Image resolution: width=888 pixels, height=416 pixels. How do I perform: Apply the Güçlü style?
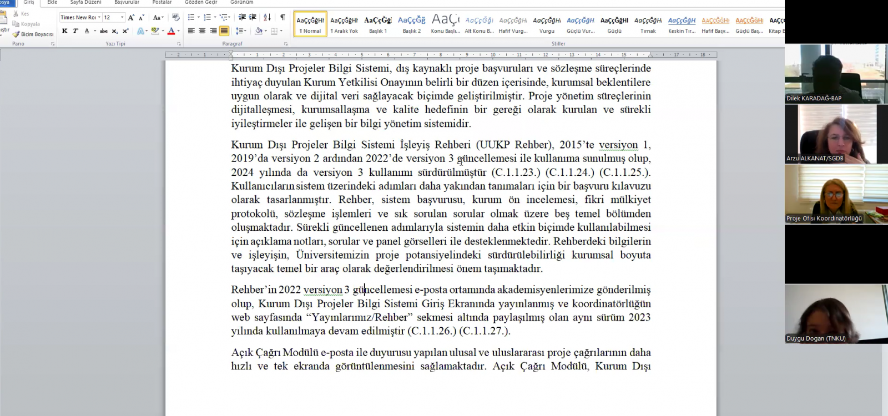tap(614, 24)
